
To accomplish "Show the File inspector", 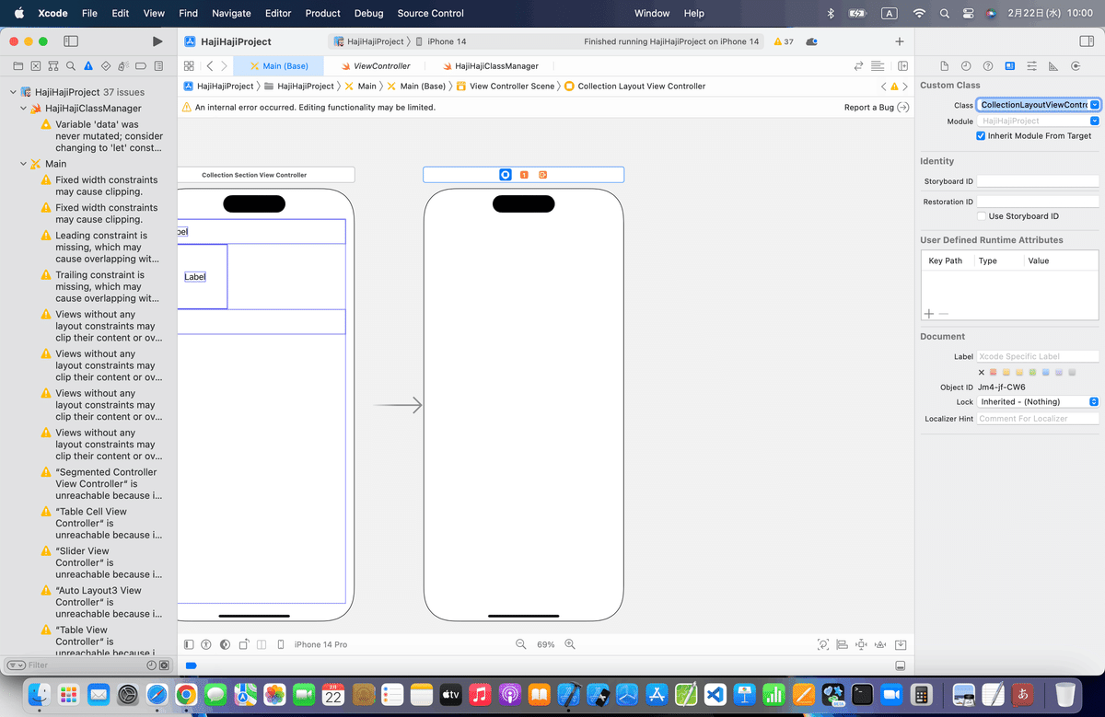I will click(x=944, y=66).
